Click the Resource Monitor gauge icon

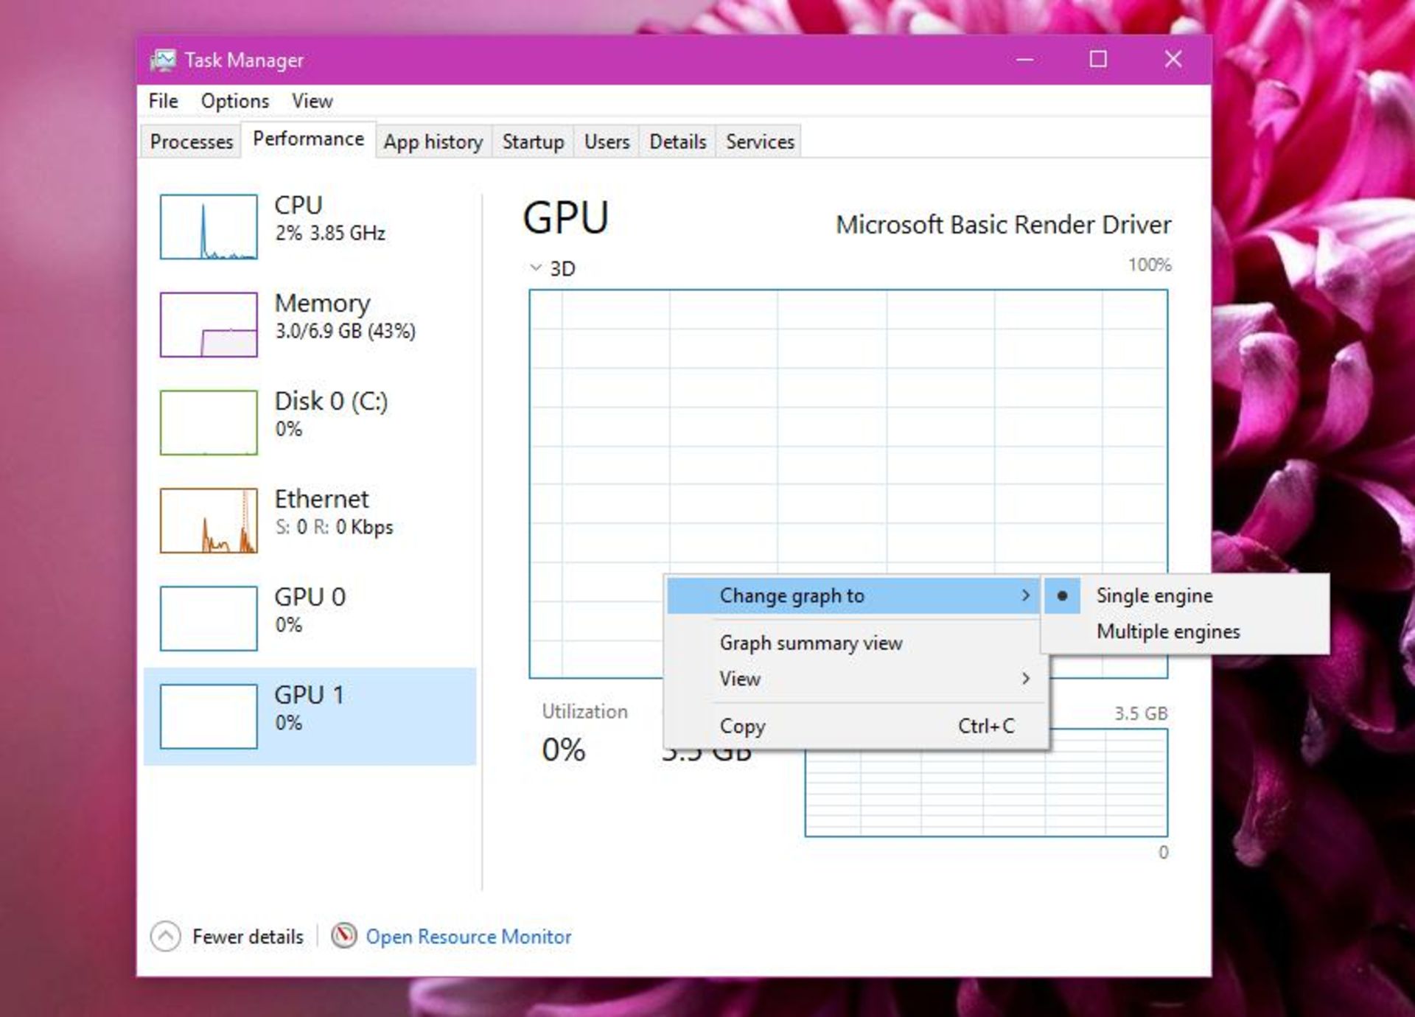343,936
